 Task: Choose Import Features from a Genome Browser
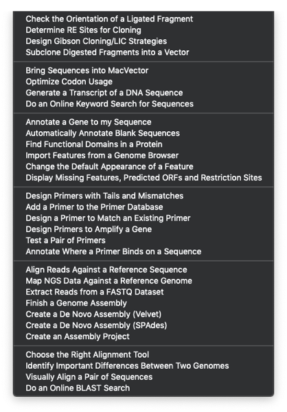(x=143, y=155)
